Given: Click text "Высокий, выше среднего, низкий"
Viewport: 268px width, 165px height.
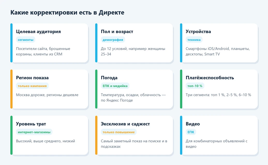Looking at the screenshot, I should click(46, 141).
